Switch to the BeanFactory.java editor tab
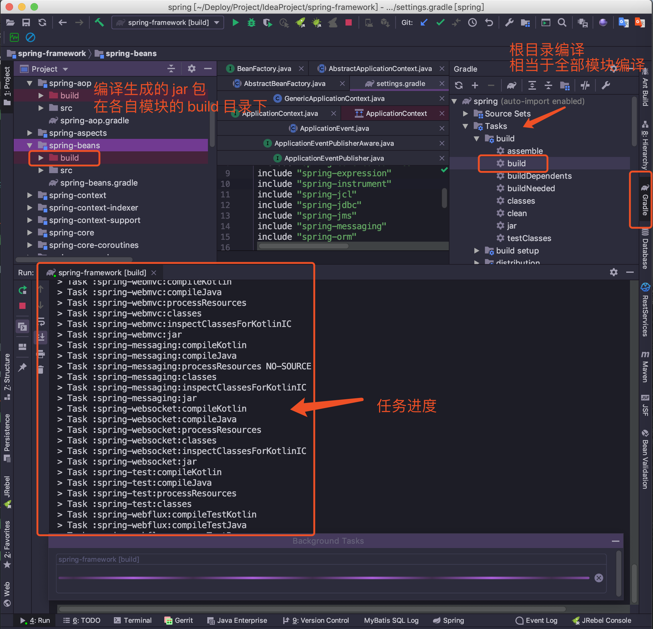Viewport: 653px width, 629px height. pos(264,69)
